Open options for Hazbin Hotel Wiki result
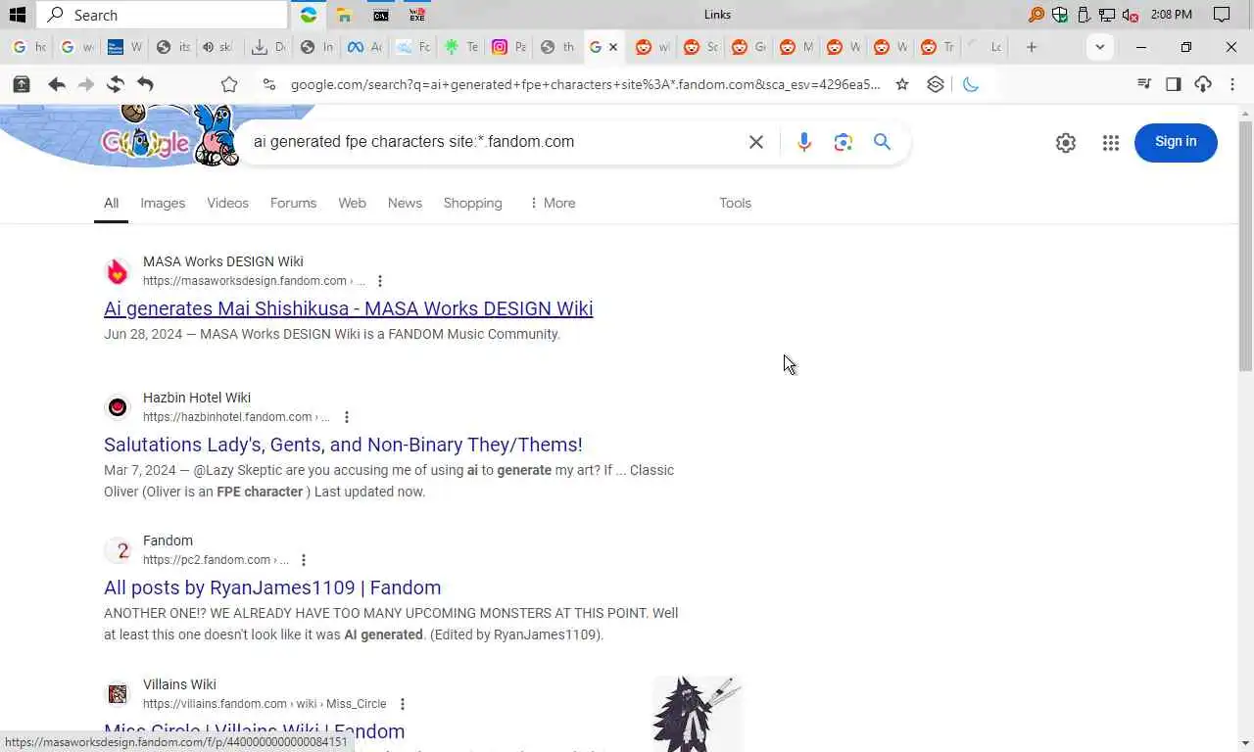Image resolution: width=1254 pixels, height=752 pixels. point(346,417)
